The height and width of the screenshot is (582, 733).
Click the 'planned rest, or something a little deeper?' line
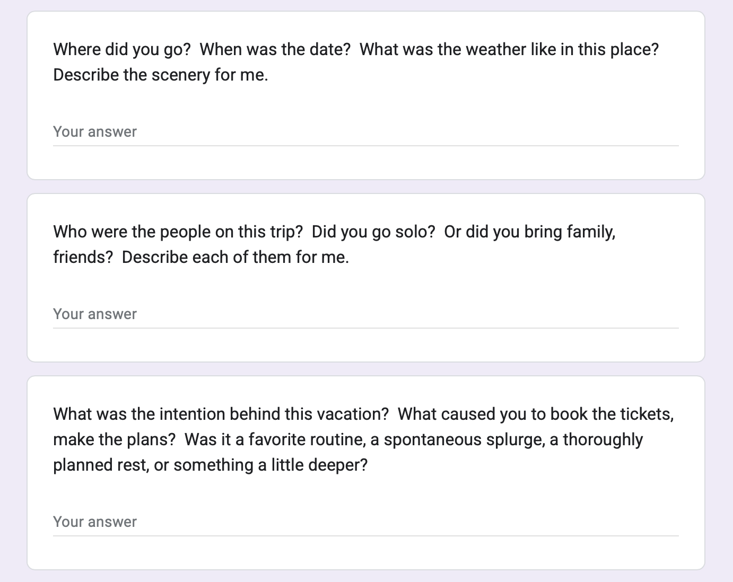coord(210,465)
